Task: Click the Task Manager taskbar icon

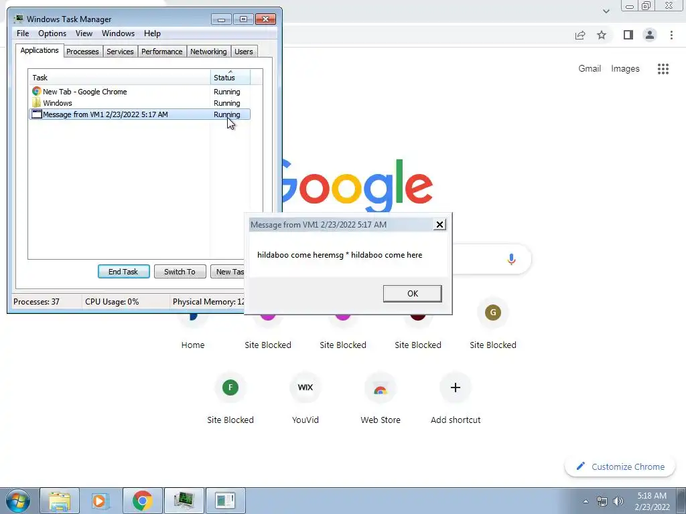Action: (x=184, y=501)
